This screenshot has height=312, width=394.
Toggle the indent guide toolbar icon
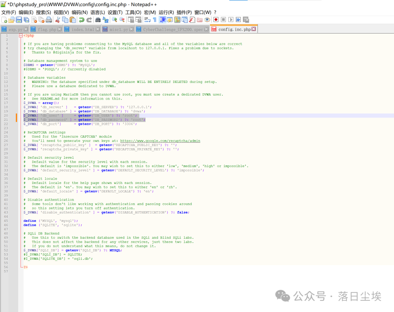(x=163, y=20)
